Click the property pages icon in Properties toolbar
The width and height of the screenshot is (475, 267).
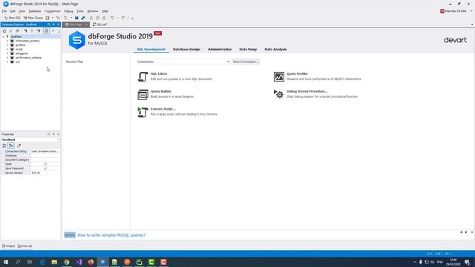point(19,145)
